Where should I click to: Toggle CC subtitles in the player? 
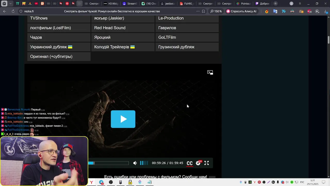tap(189, 163)
